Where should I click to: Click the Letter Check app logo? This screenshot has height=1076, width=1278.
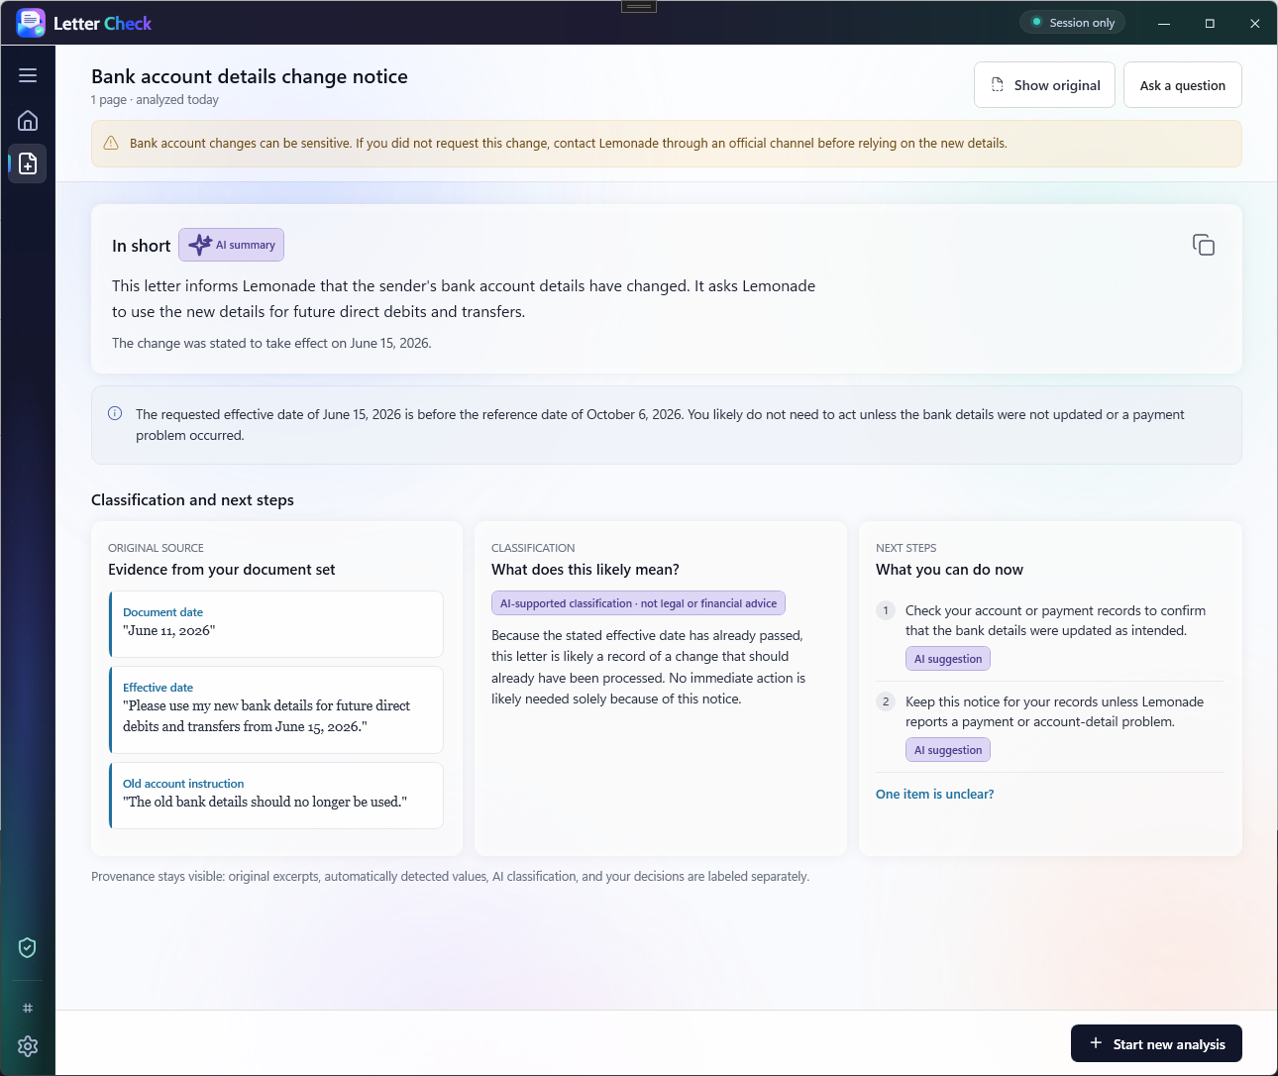click(31, 23)
